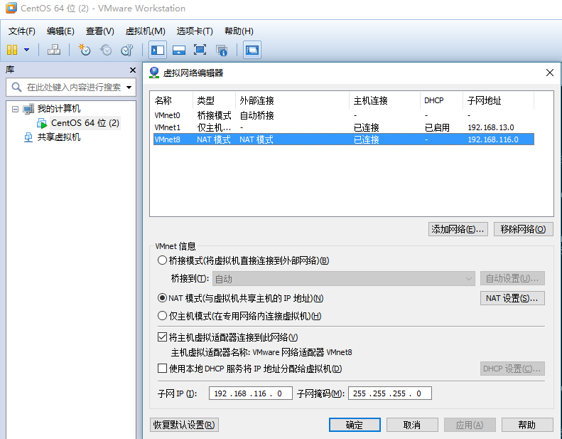The width and height of the screenshot is (562, 439).
Task: Click the 192.168.13.0 subnet address cell
Action: tap(491, 127)
